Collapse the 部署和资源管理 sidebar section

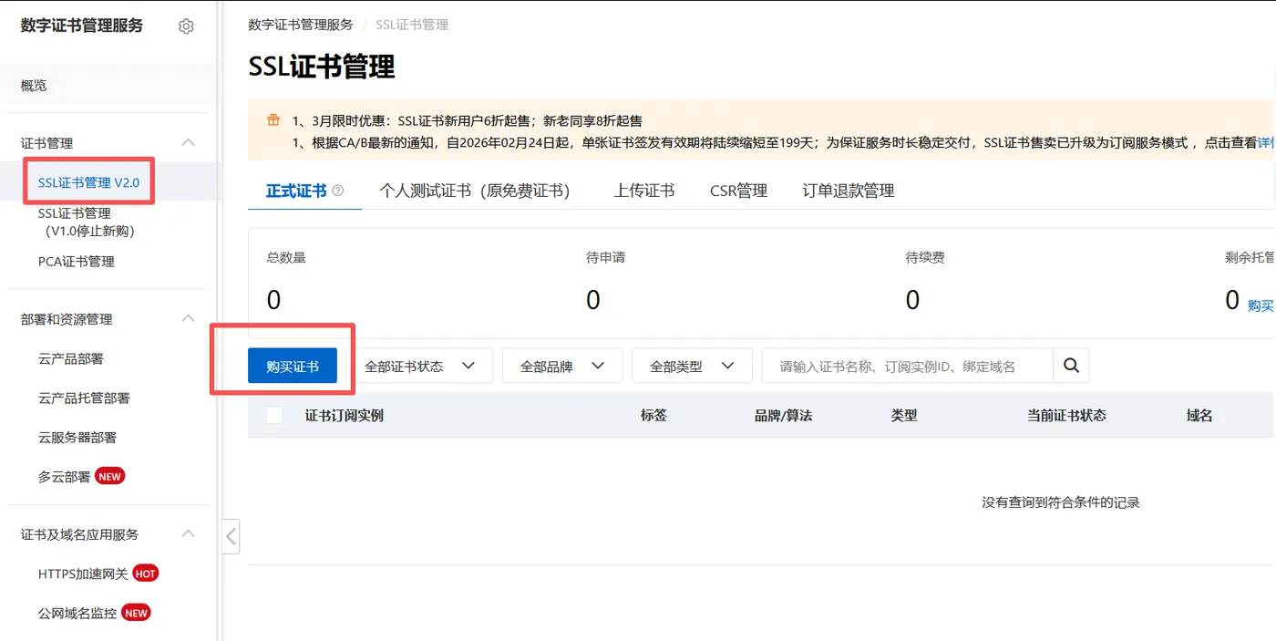[188, 319]
